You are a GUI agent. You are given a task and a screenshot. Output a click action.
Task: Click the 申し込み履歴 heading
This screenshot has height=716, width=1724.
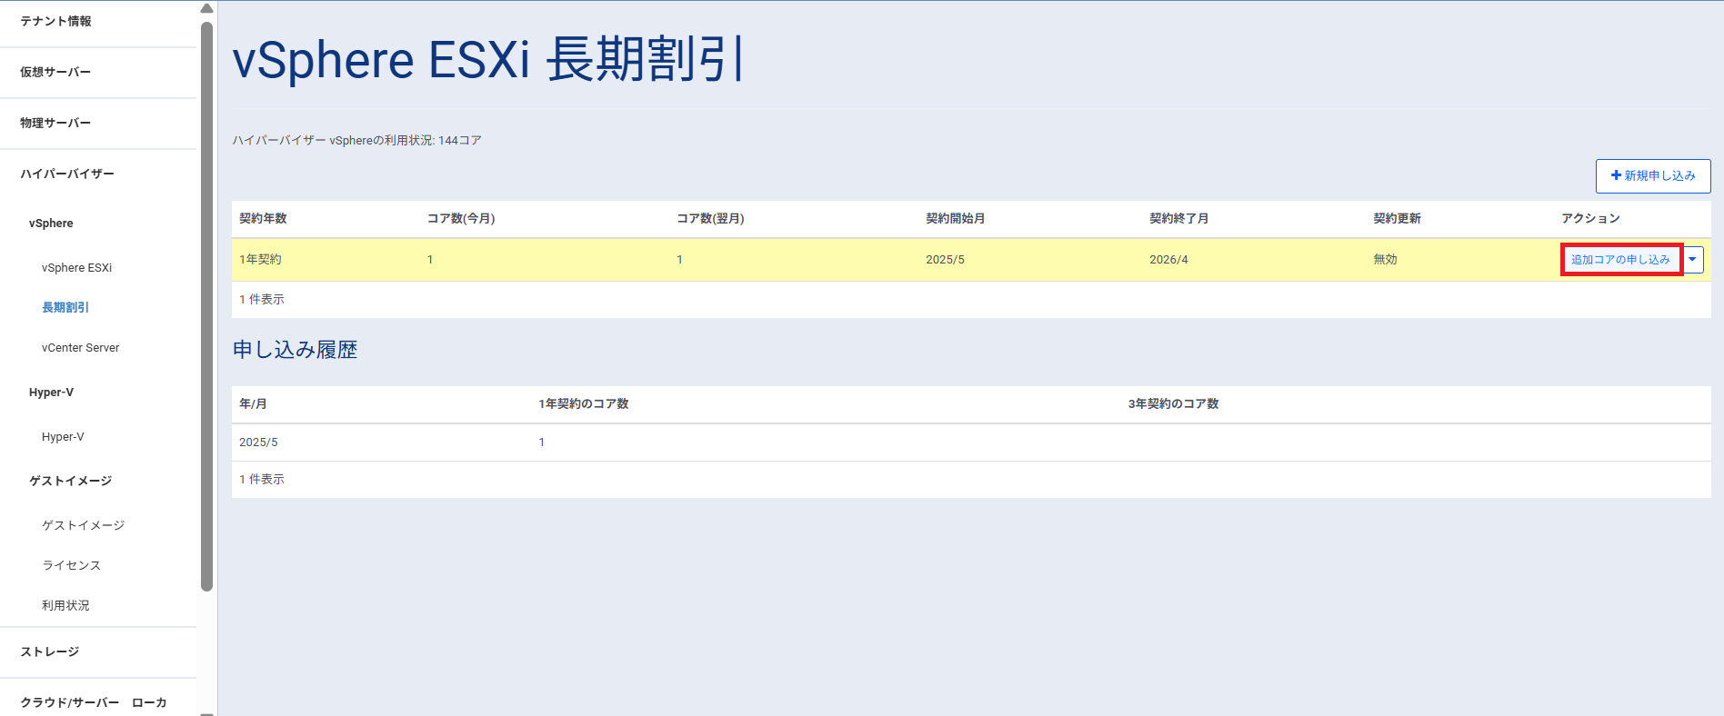click(x=295, y=350)
